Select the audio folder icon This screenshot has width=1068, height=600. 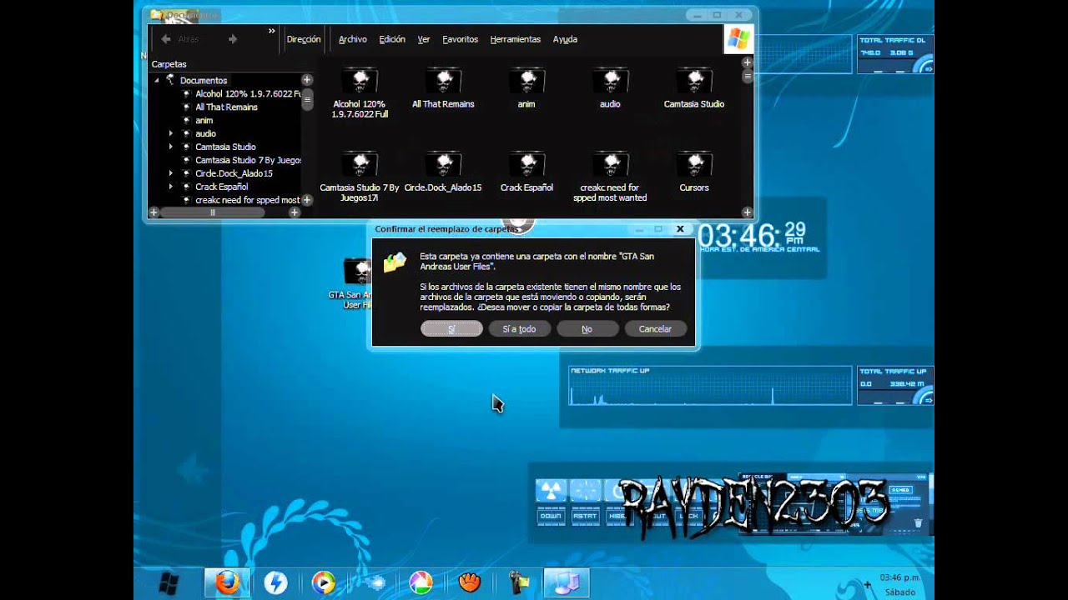coord(610,88)
